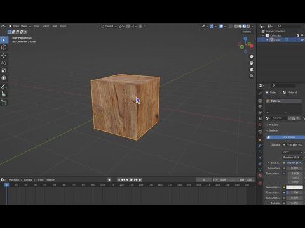The width and height of the screenshot is (305, 228).
Task: Open the viewport Select menu
Action: [46, 26]
